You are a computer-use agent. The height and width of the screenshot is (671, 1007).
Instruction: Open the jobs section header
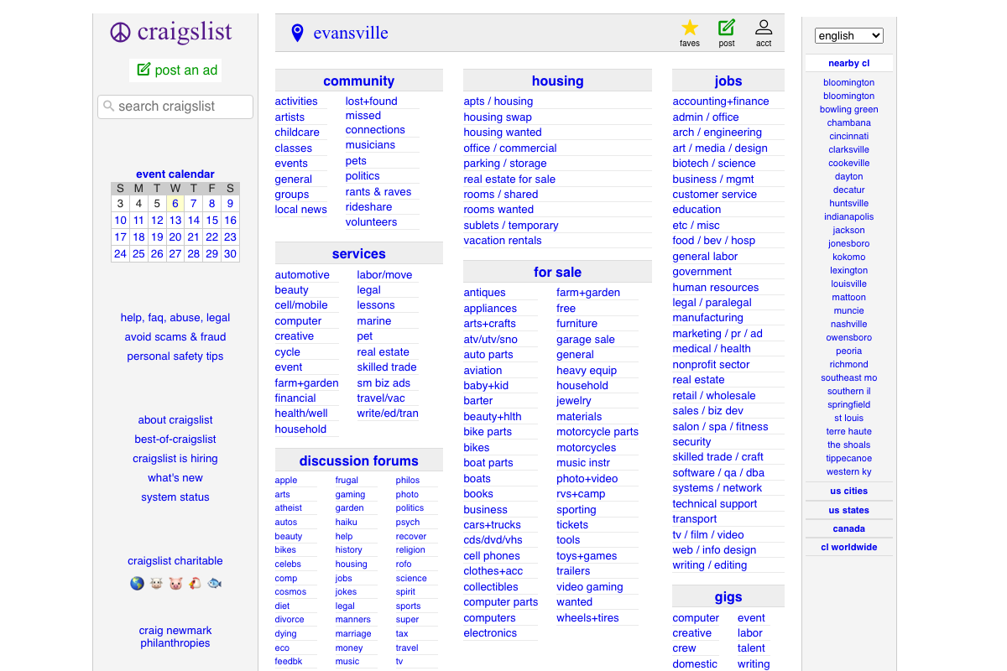728,81
